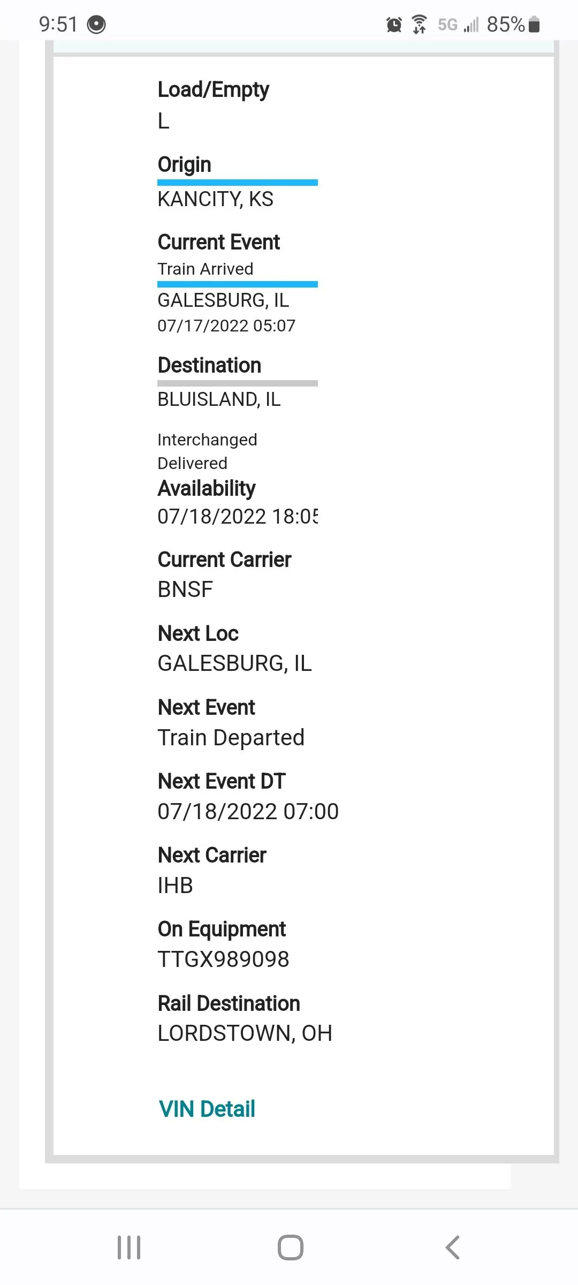
Task: Tap the cellular signal bars icon
Action: point(471,25)
